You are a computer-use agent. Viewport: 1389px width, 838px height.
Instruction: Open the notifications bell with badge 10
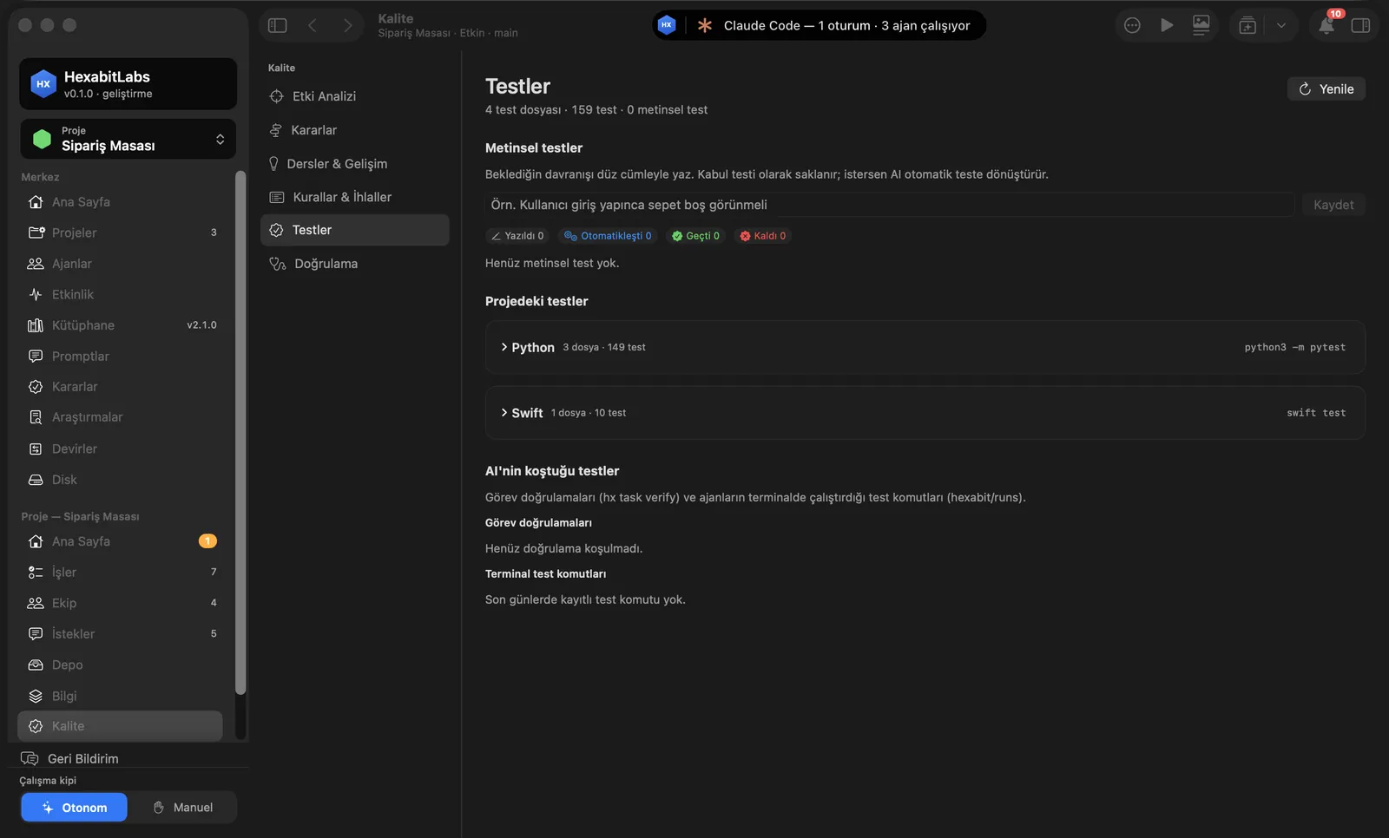coord(1327,24)
